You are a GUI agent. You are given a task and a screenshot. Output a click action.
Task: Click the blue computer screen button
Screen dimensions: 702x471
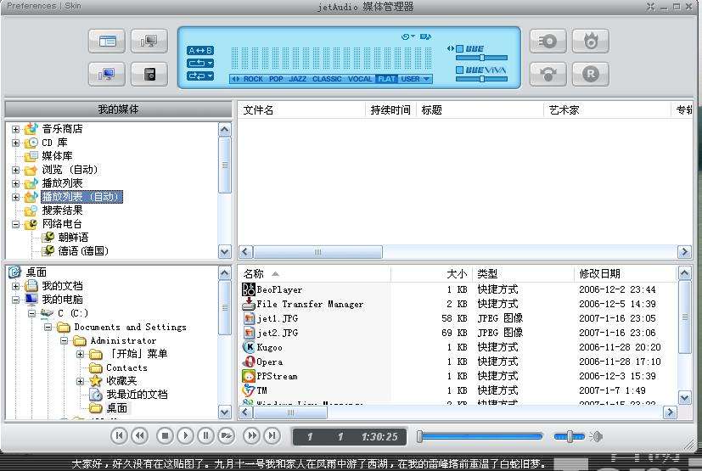(107, 74)
